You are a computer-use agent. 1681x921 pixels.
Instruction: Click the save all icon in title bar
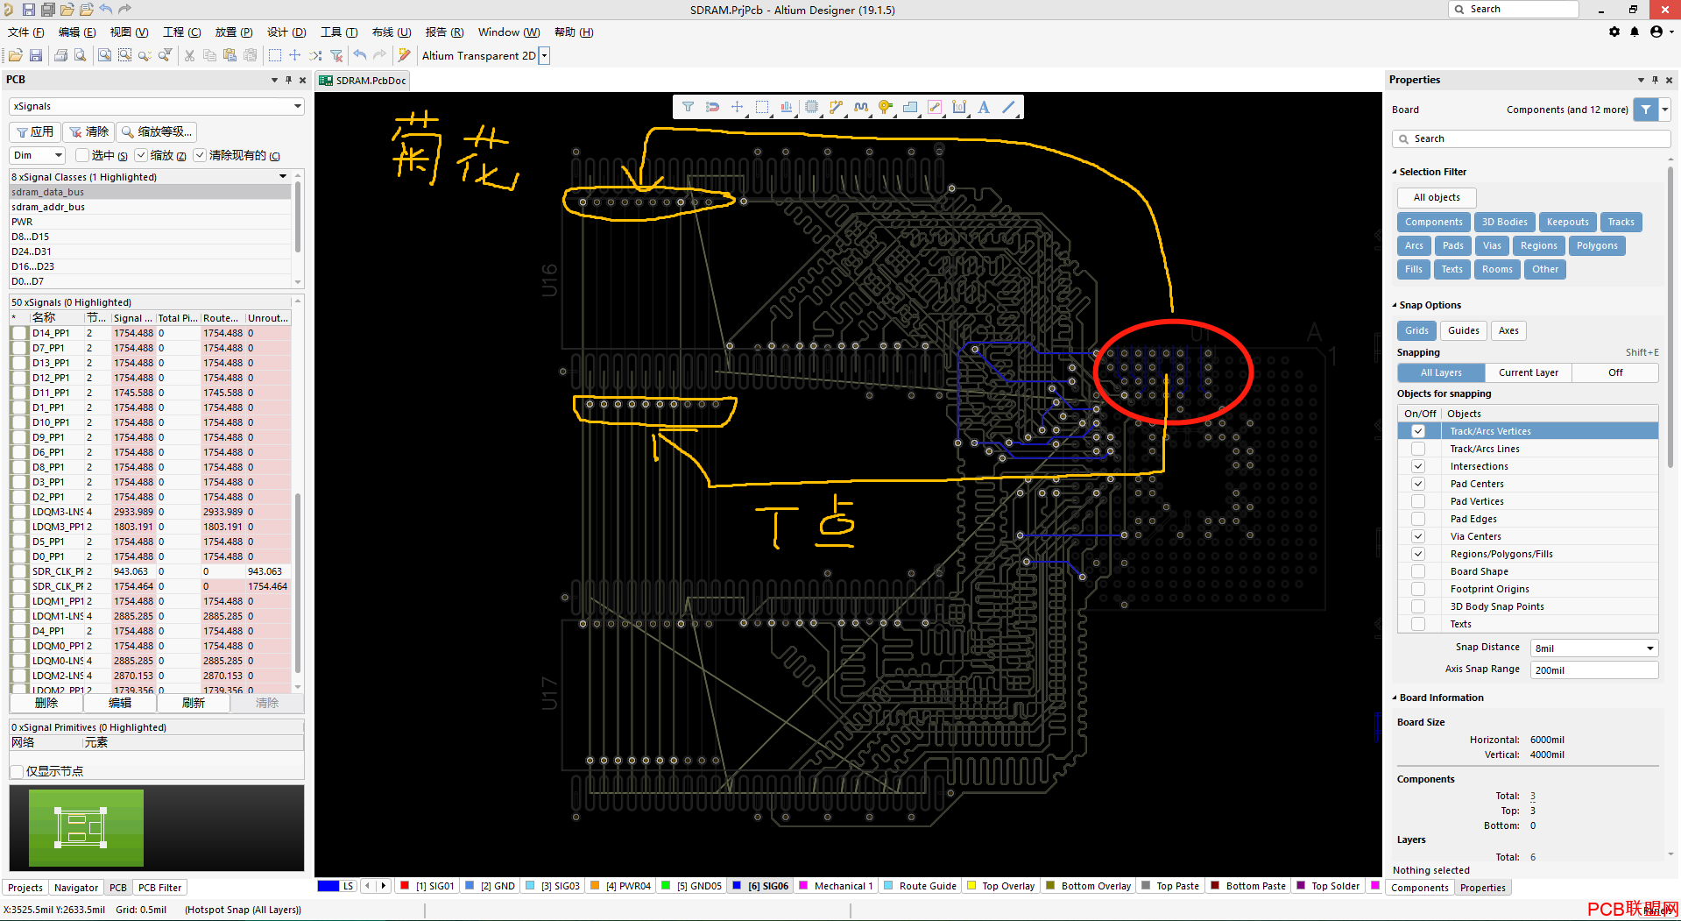(x=47, y=10)
